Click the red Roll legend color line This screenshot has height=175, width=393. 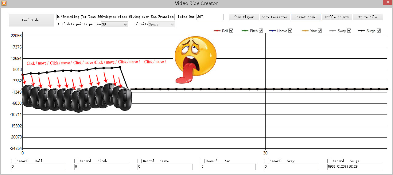[x=217, y=31]
